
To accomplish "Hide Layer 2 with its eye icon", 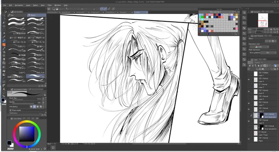I will pyautogui.click(x=249, y=109).
